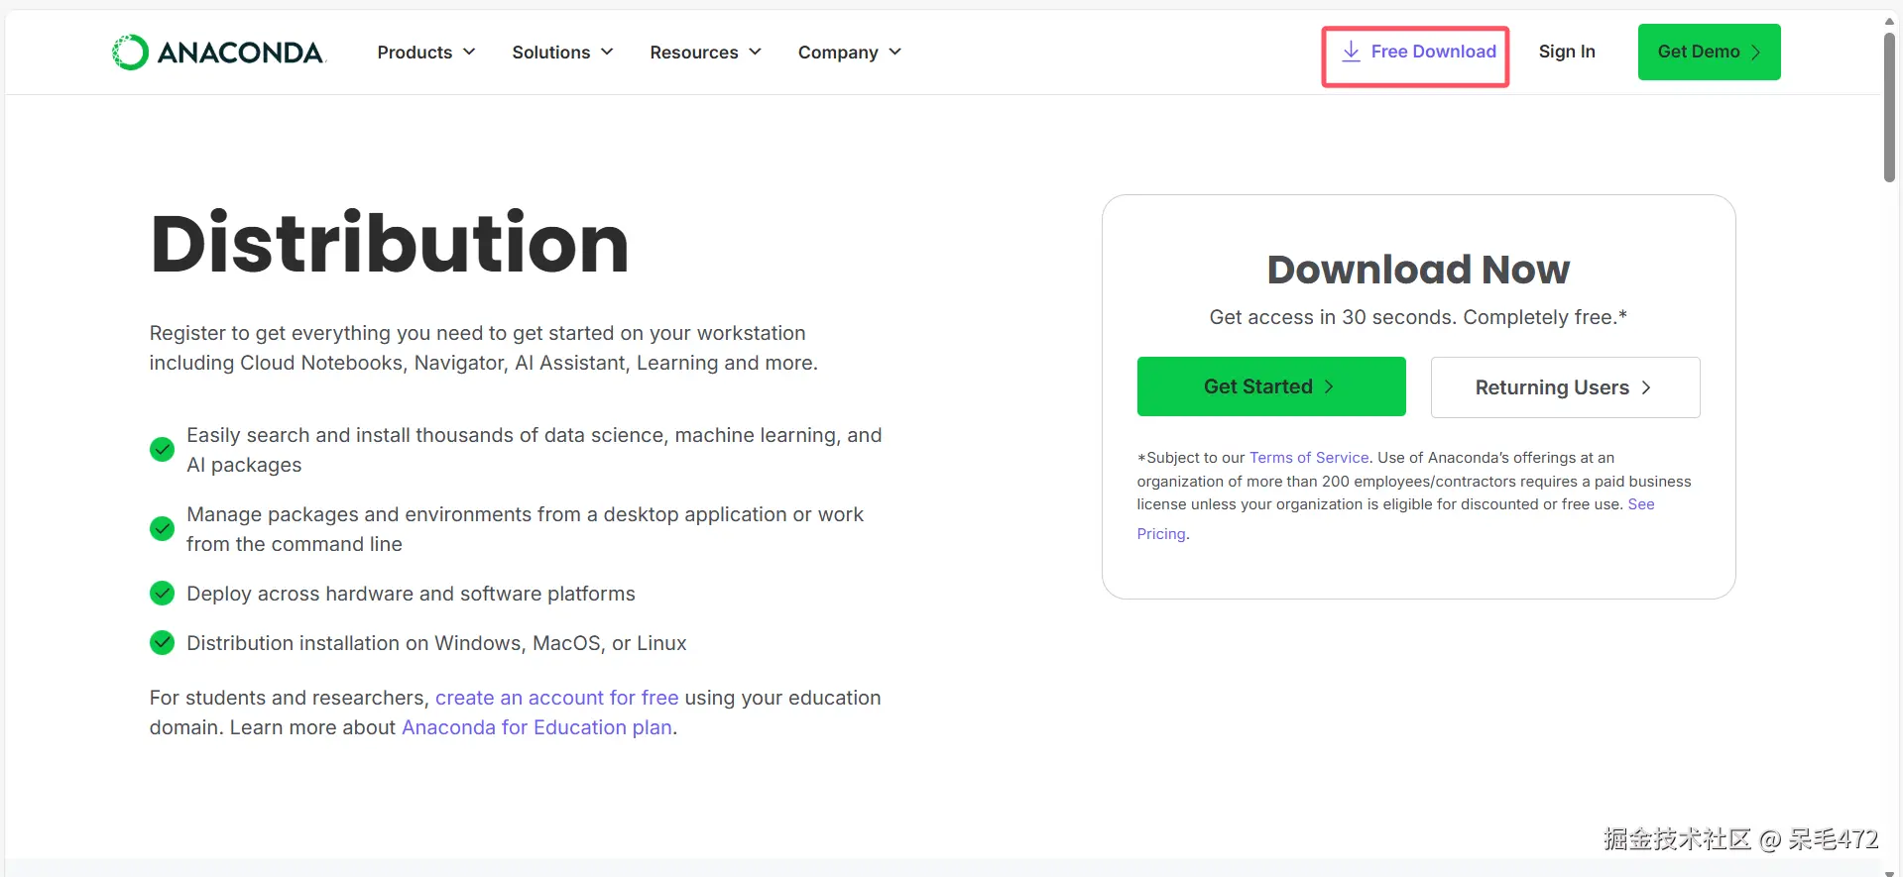Open the 'Anaconda for Education plan' link
1903x877 pixels.
coord(536,727)
